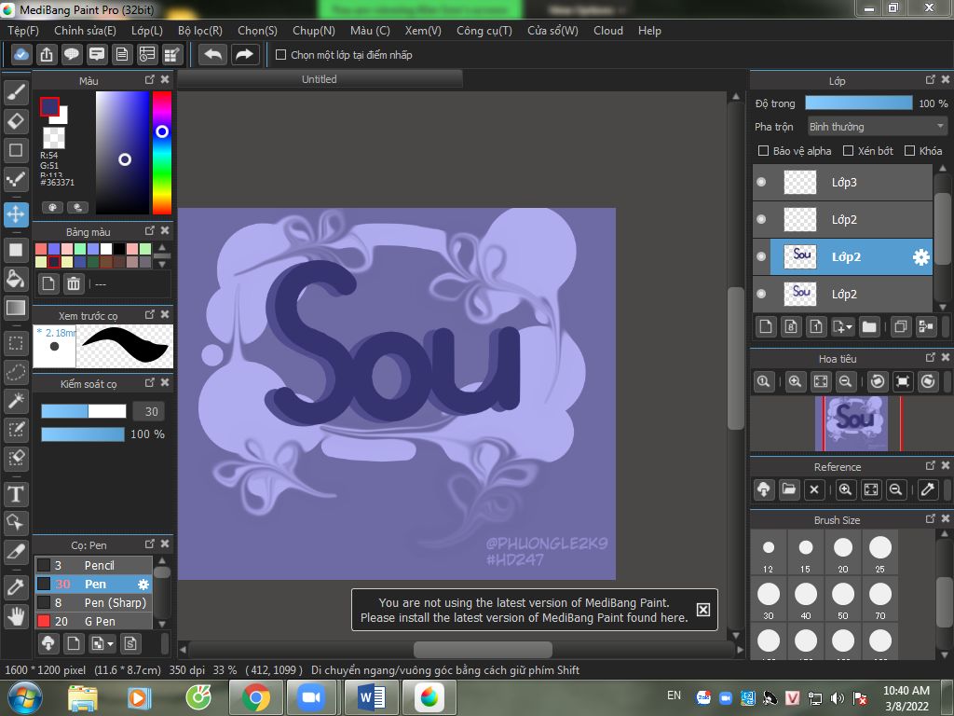
Task: Click the Sou navigator preview thumbnail
Action: click(x=852, y=424)
